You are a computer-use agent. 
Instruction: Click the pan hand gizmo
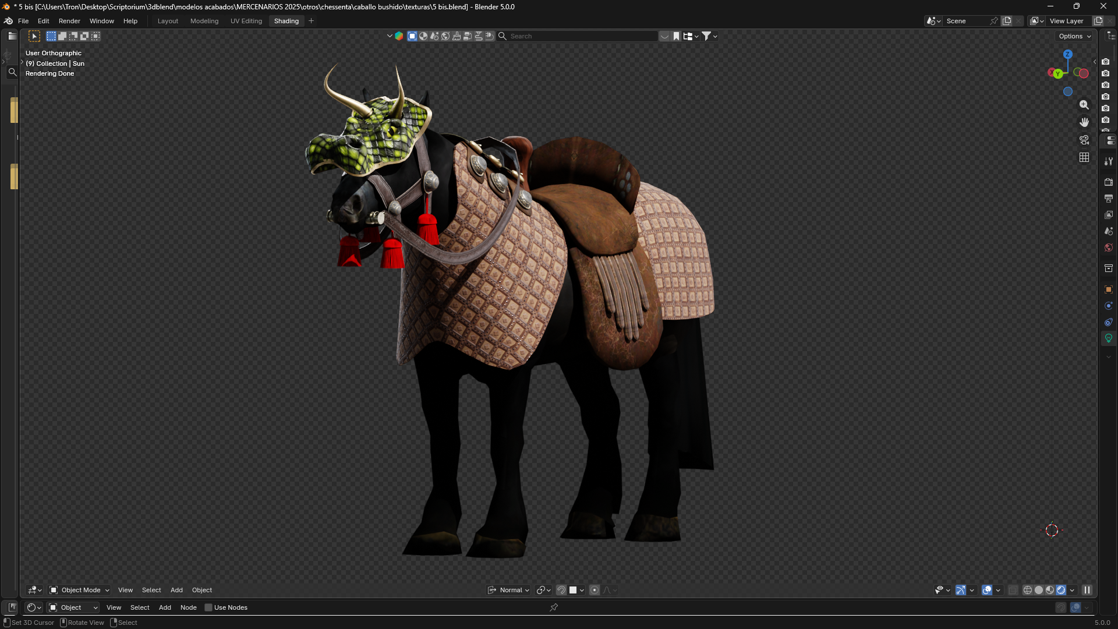1084,122
